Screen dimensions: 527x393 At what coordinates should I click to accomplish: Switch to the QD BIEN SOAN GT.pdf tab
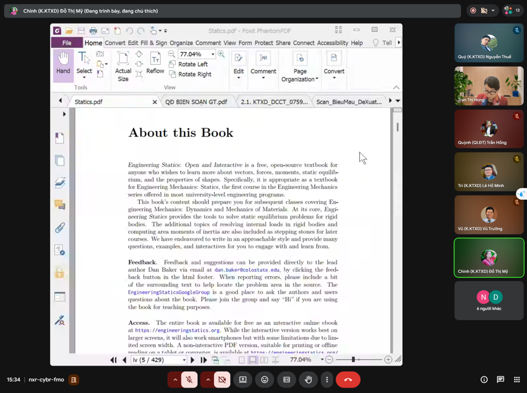[x=196, y=102]
